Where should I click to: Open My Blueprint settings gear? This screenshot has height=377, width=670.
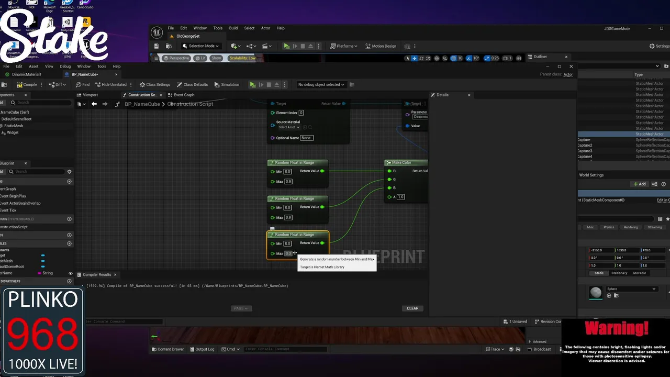(69, 171)
